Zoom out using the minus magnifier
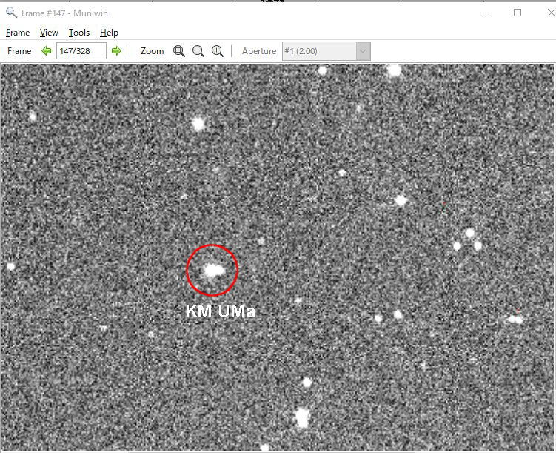Screen dimensions: 556x453 tap(198, 51)
